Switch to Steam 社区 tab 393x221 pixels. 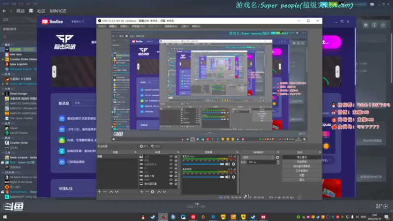click(41, 11)
